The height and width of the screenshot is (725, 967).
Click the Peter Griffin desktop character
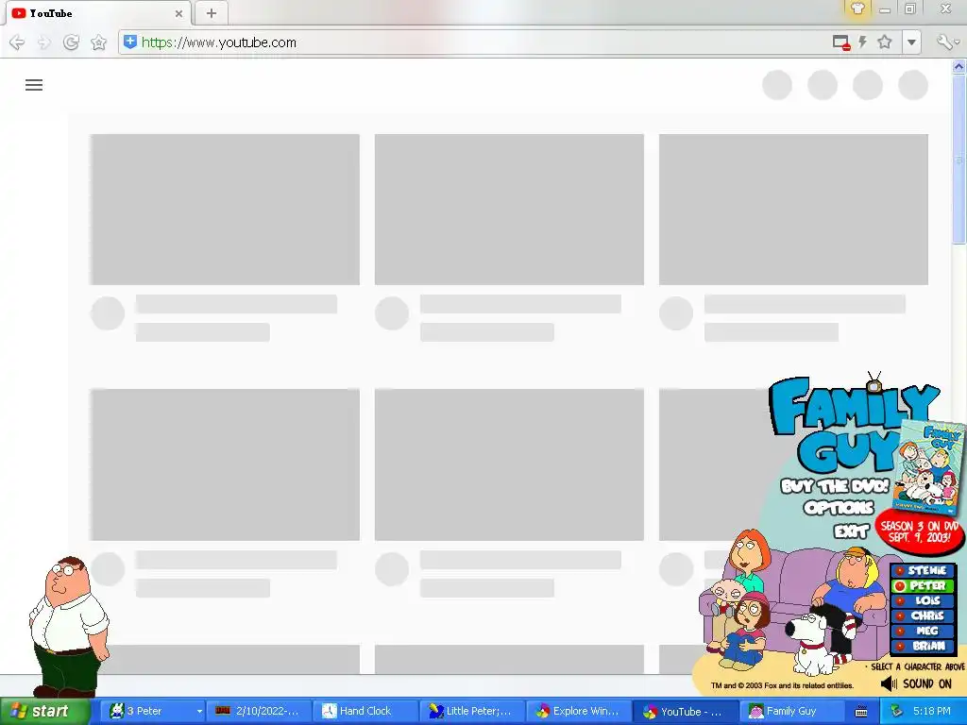[68, 626]
